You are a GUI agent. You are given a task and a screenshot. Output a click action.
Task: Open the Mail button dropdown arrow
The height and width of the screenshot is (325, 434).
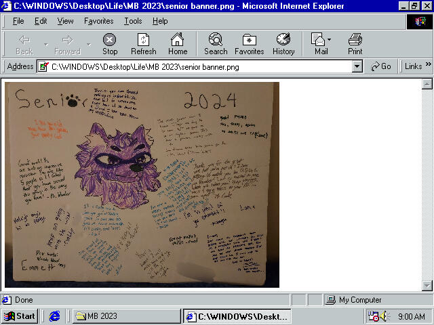330,40
